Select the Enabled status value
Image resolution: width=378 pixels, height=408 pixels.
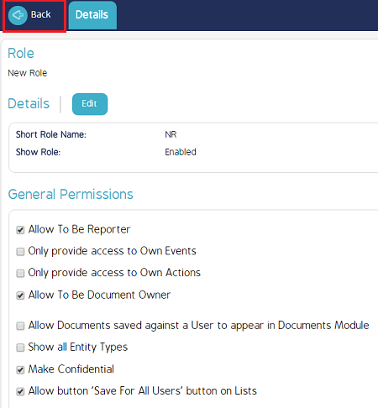point(181,152)
